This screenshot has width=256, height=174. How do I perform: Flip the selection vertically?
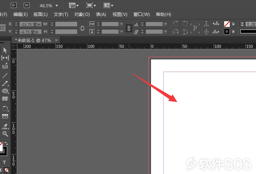click(x=185, y=31)
